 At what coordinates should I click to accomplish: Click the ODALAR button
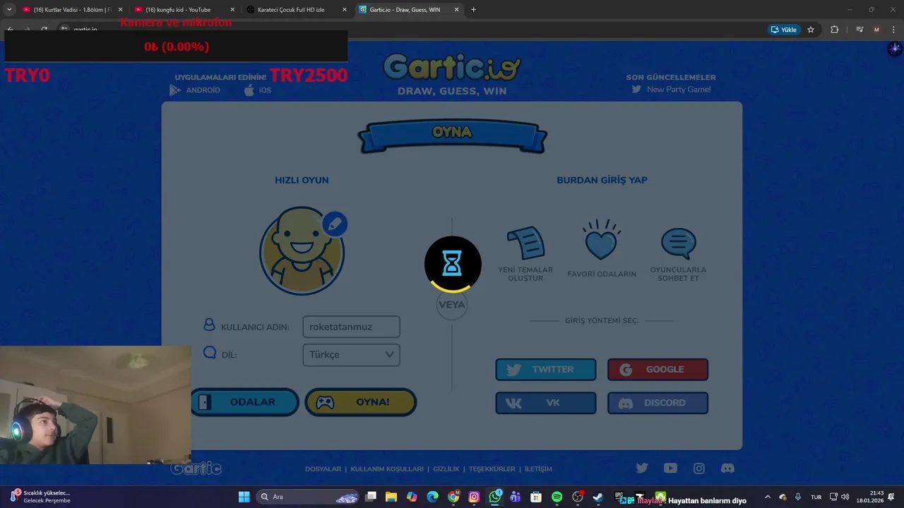244,402
